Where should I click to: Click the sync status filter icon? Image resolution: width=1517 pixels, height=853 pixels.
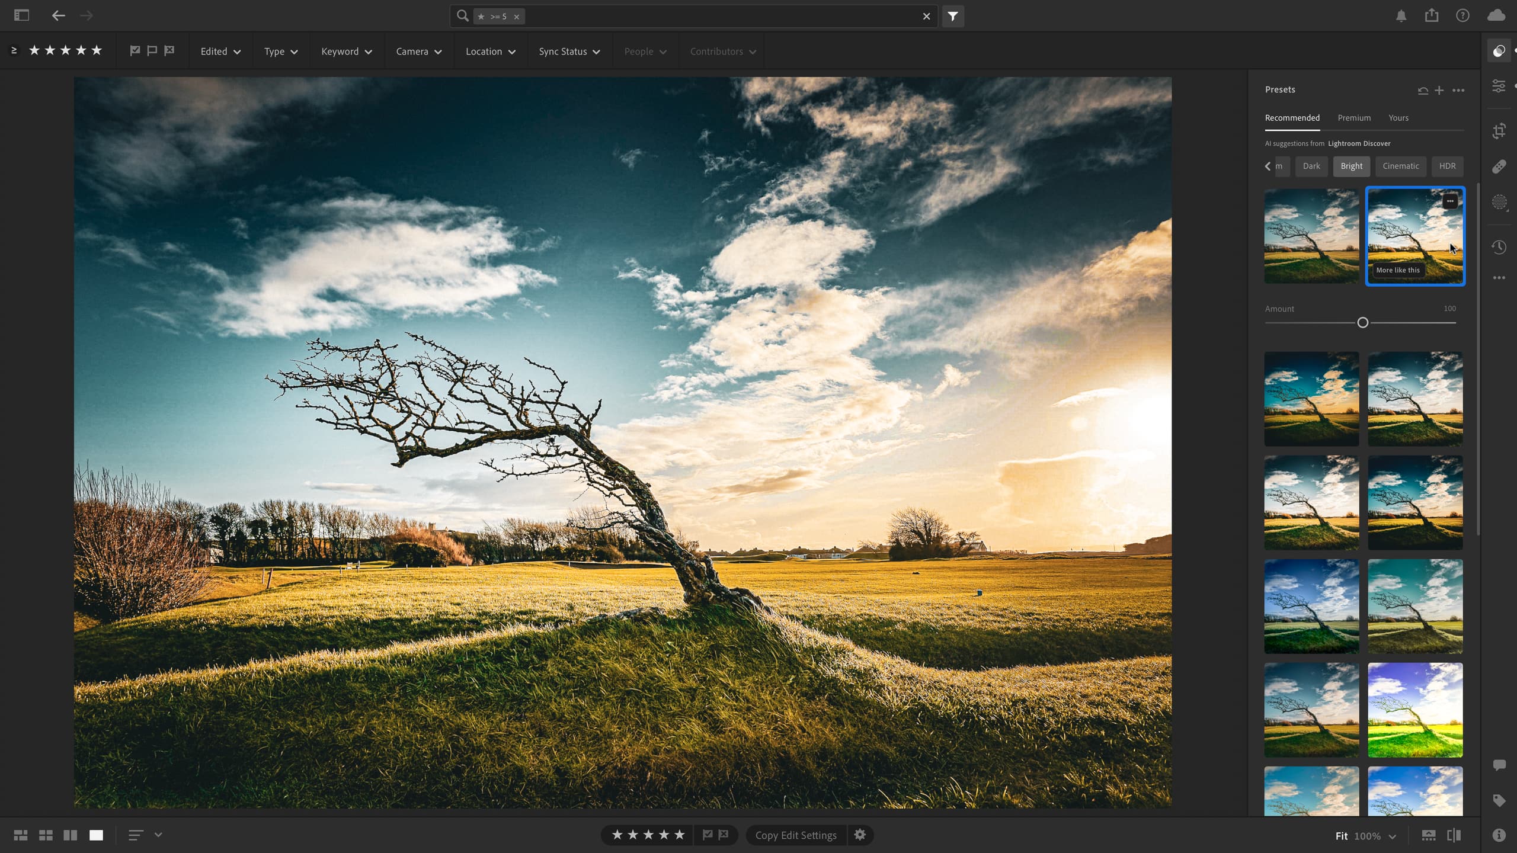(x=570, y=51)
